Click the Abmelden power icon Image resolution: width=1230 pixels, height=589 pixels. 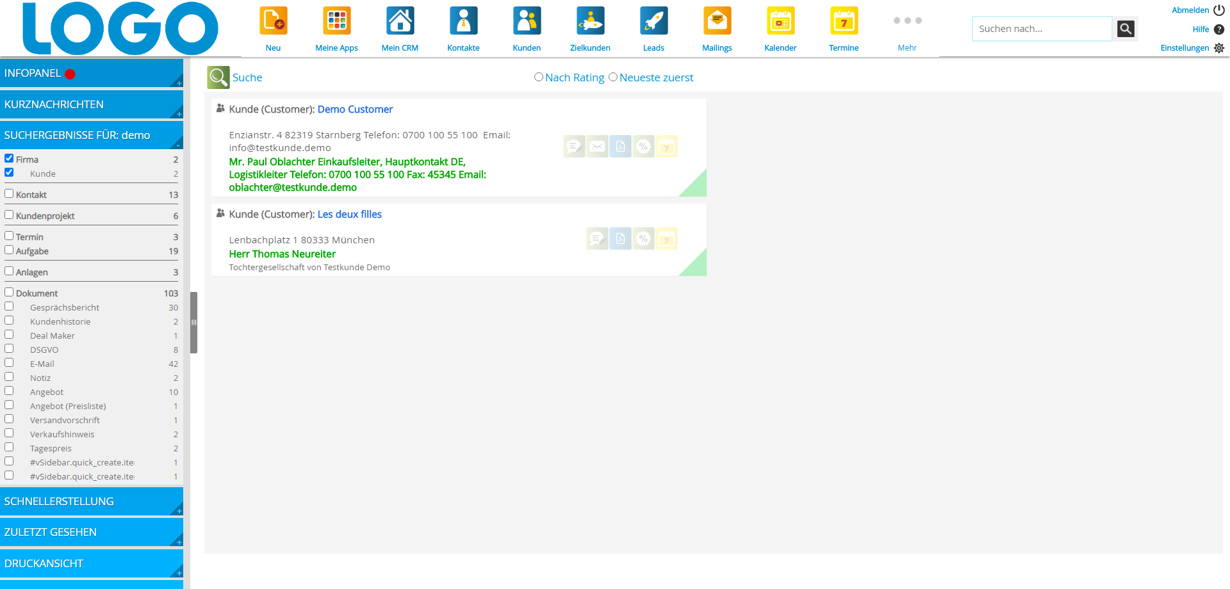point(1219,10)
